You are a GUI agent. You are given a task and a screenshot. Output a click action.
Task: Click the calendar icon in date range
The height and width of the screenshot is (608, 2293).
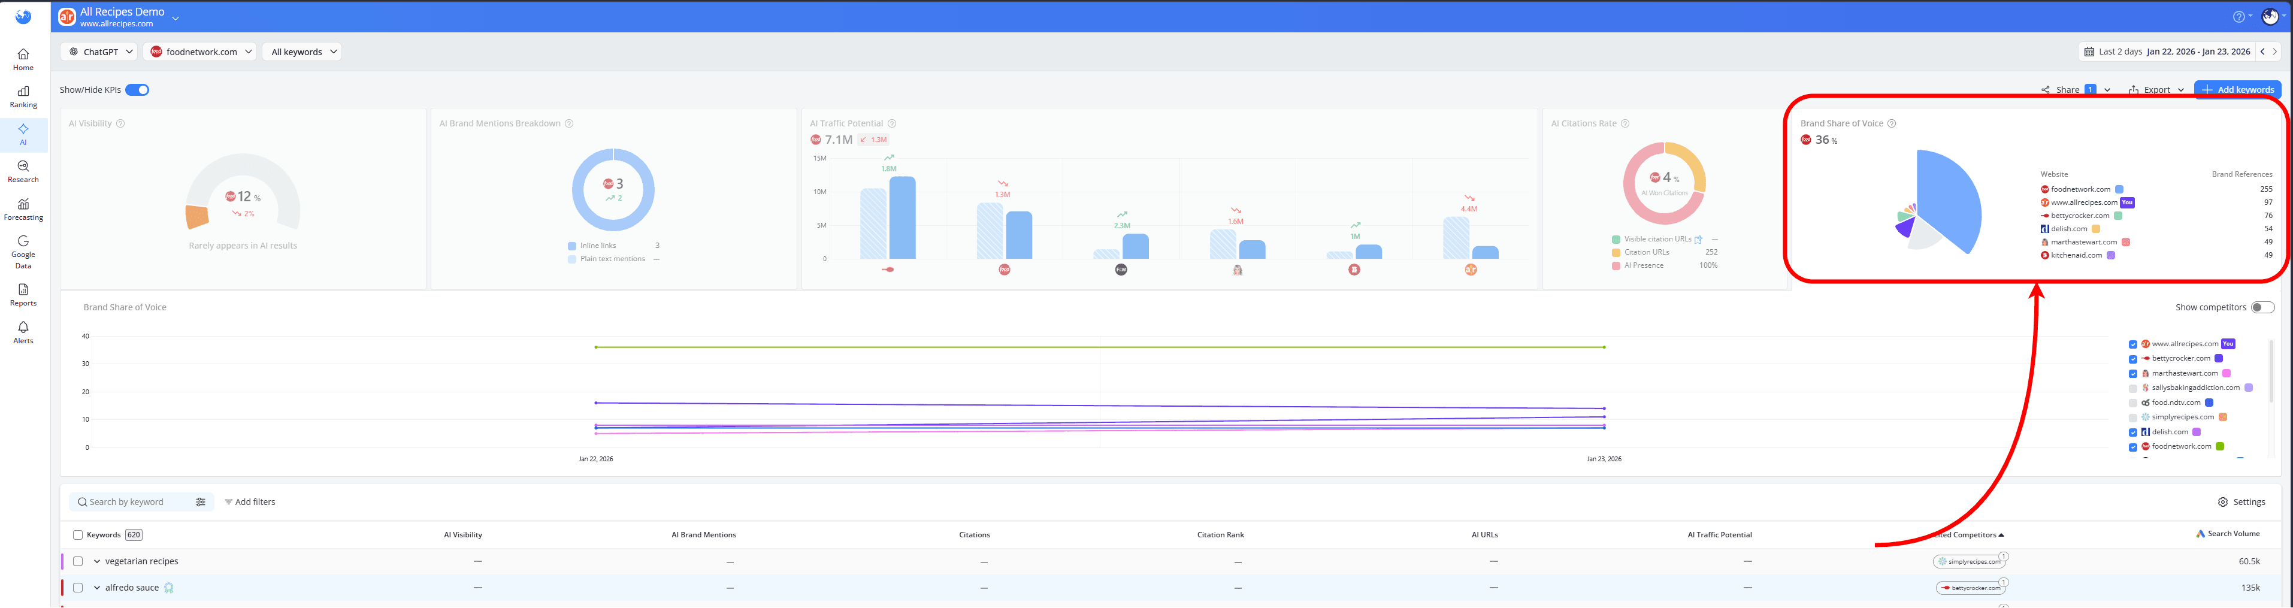(2088, 52)
